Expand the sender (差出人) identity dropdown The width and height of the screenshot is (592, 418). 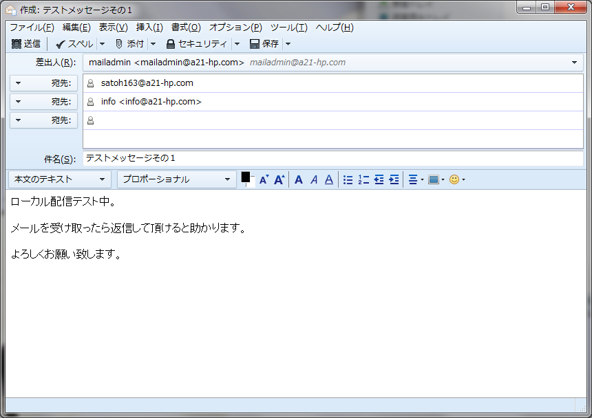coord(574,63)
